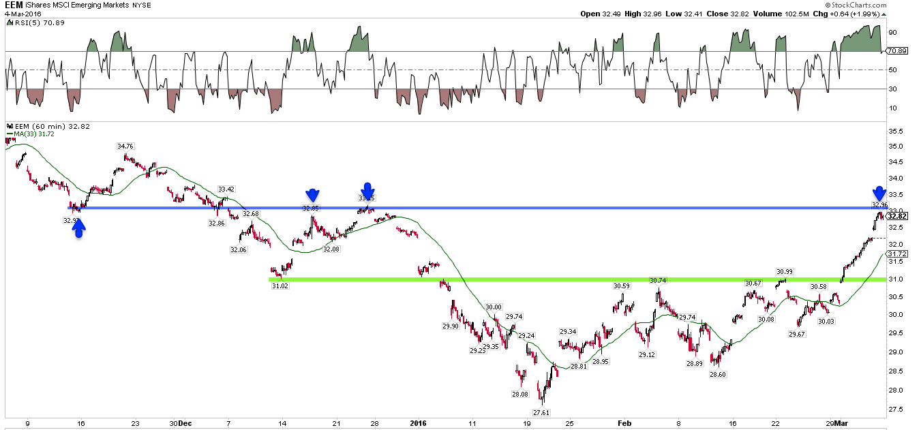The height and width of the screenshot is (430, 921).
Task: Click the 27.61 bottom low label
Action: tap(541, 412)
